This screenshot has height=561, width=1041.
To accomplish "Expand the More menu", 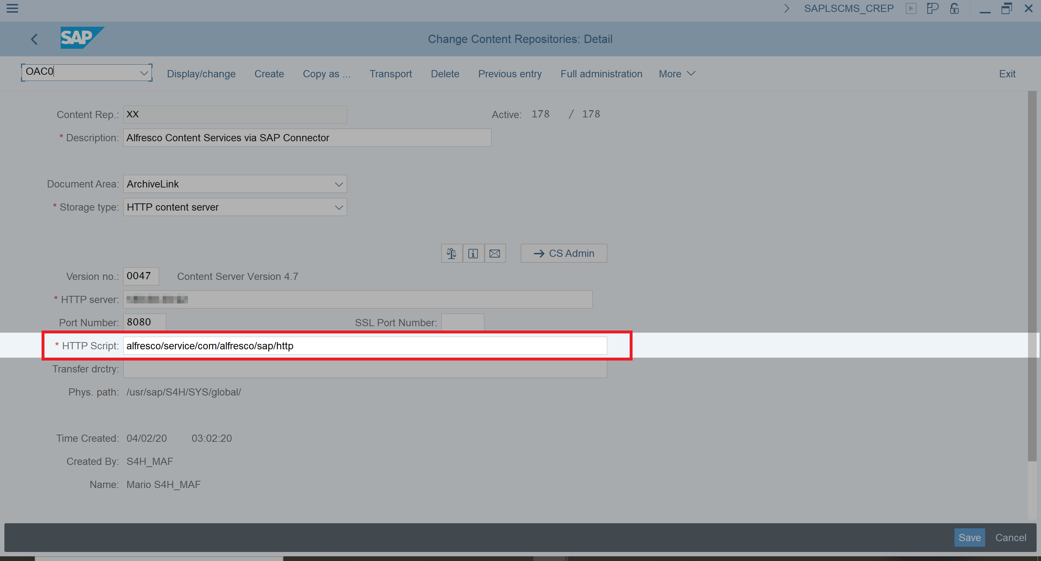I will pos(677,73).
